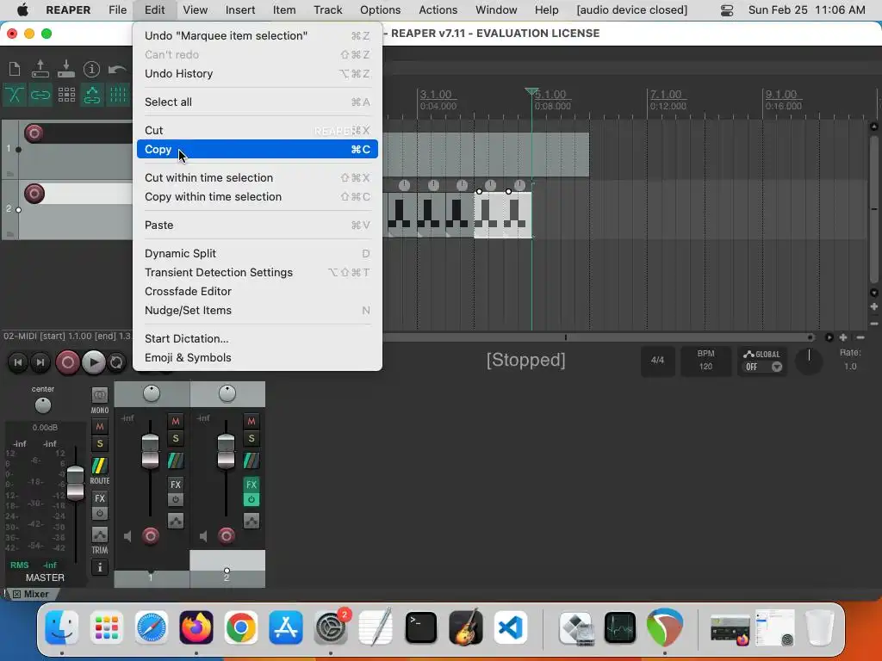The image size is (882, 661).
Task: Arm track 1 for recording
Action: [34, 133]
